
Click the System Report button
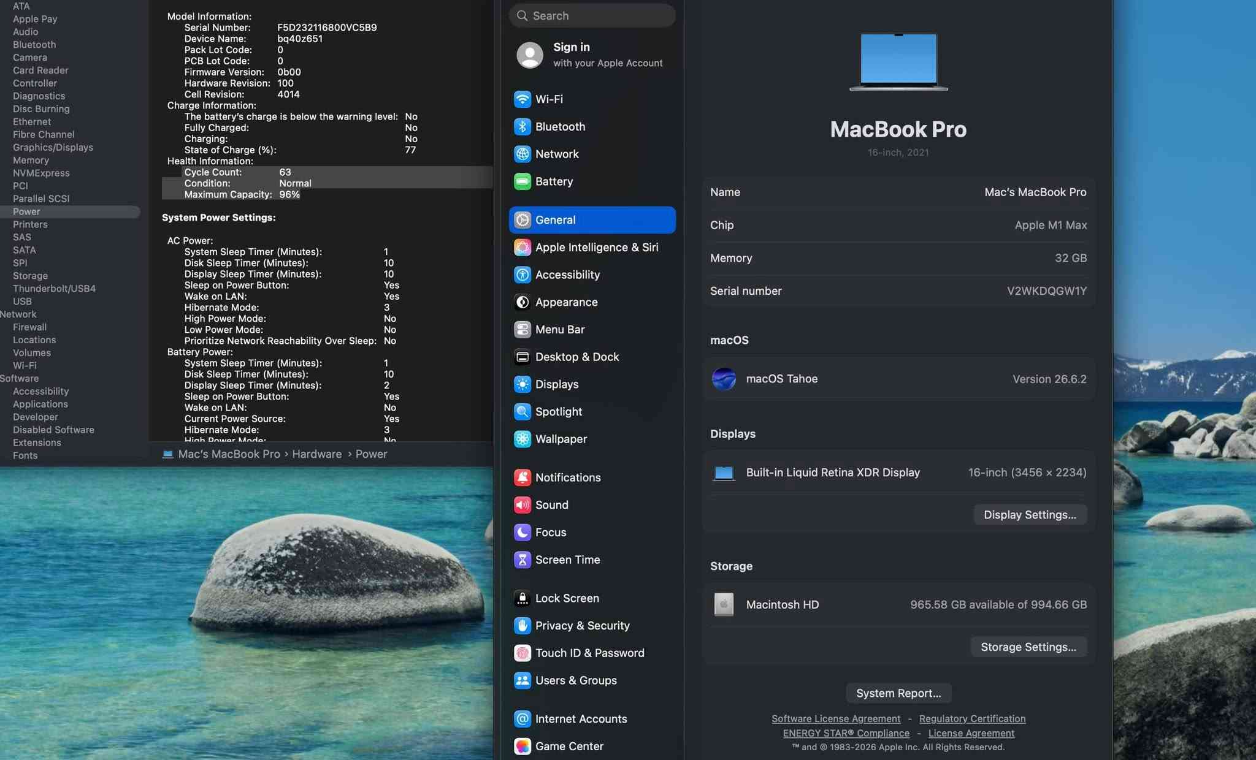[x=898, y=693]
